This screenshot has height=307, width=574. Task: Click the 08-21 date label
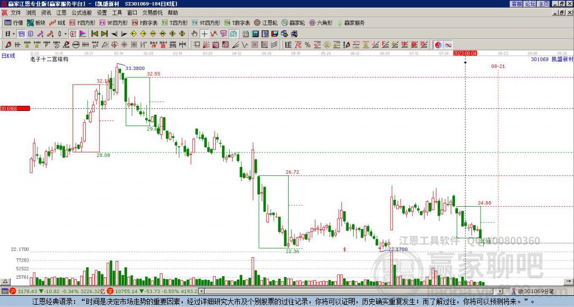coord(498,66)
